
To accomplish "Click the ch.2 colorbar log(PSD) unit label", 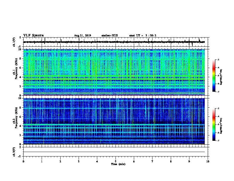I will point(221,126).
